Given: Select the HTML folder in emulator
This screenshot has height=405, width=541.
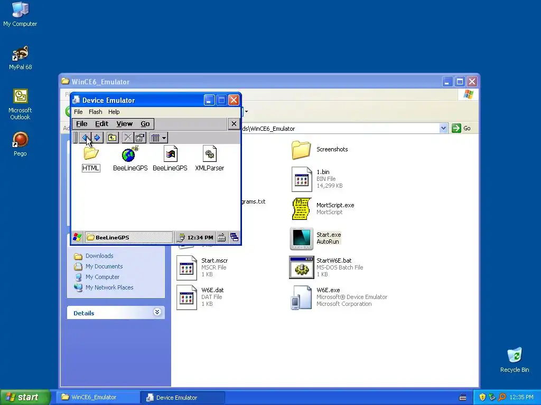Looking at the screenshot, I should pyautogui.click(x=91, y=159).
